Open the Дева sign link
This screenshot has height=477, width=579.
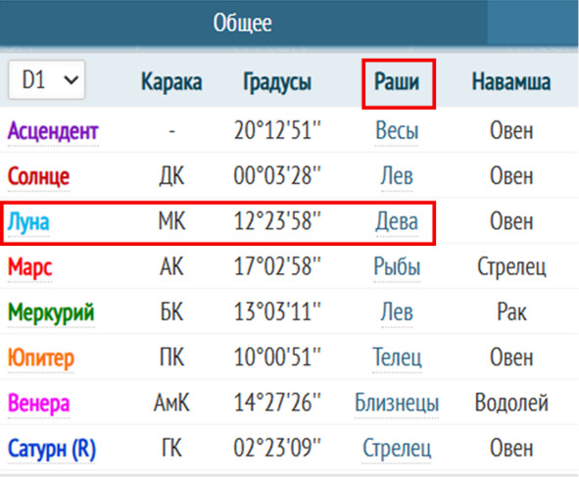[x=397, y=221]
